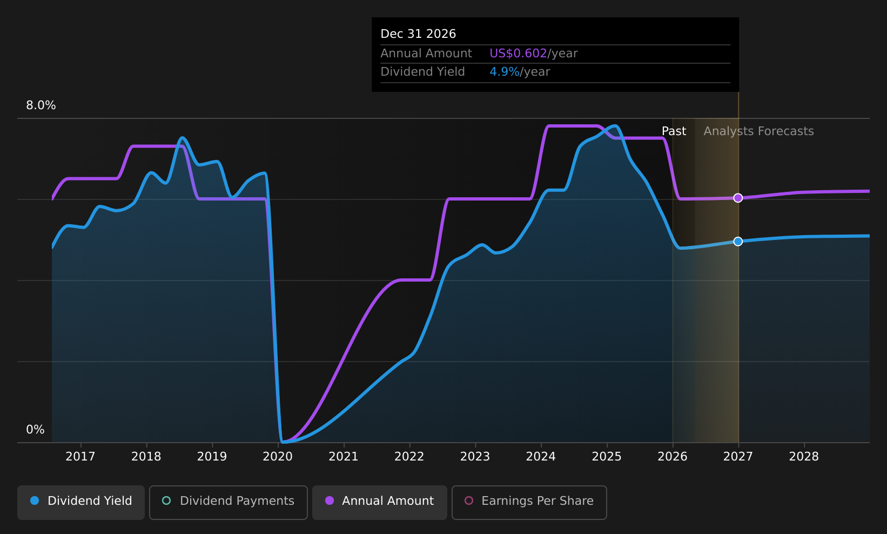Click the 2020 x-axis year label

[278, 457]
